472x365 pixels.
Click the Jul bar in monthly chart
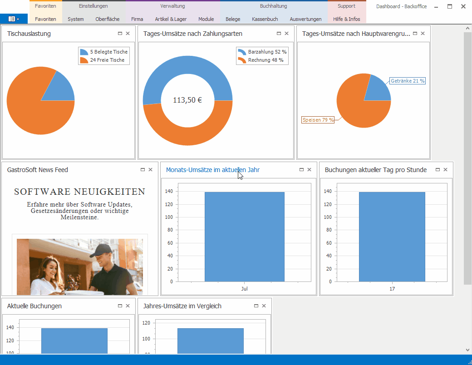coord(245,237)
